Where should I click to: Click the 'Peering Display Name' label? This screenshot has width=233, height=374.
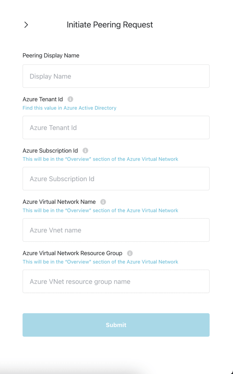(51, 55)
